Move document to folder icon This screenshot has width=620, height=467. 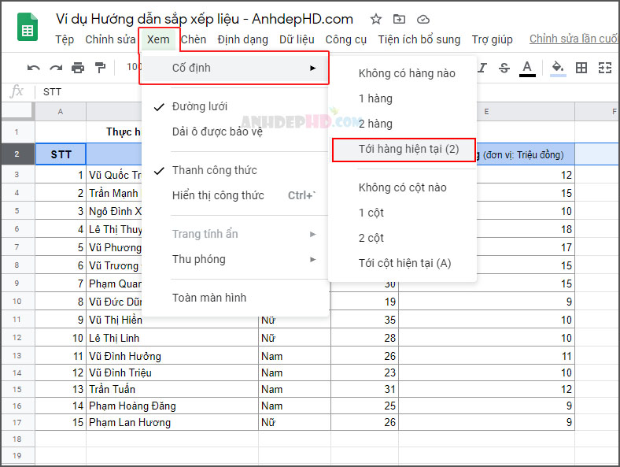point(399,19)
